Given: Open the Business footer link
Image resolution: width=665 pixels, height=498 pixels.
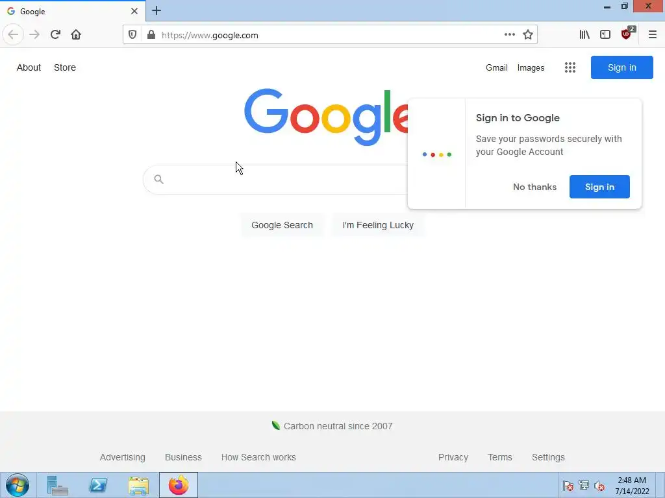Looking at the screenshot, I should pos(183,457).
